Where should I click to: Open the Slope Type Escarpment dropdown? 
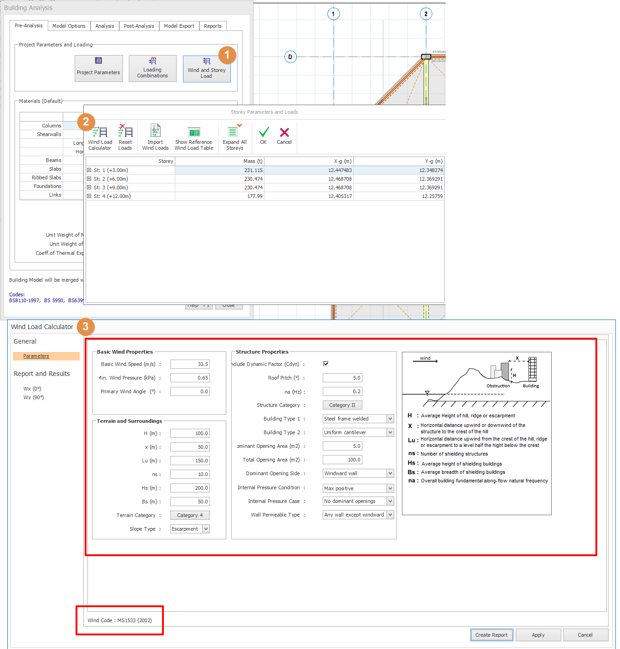click(x=206, y=529)
